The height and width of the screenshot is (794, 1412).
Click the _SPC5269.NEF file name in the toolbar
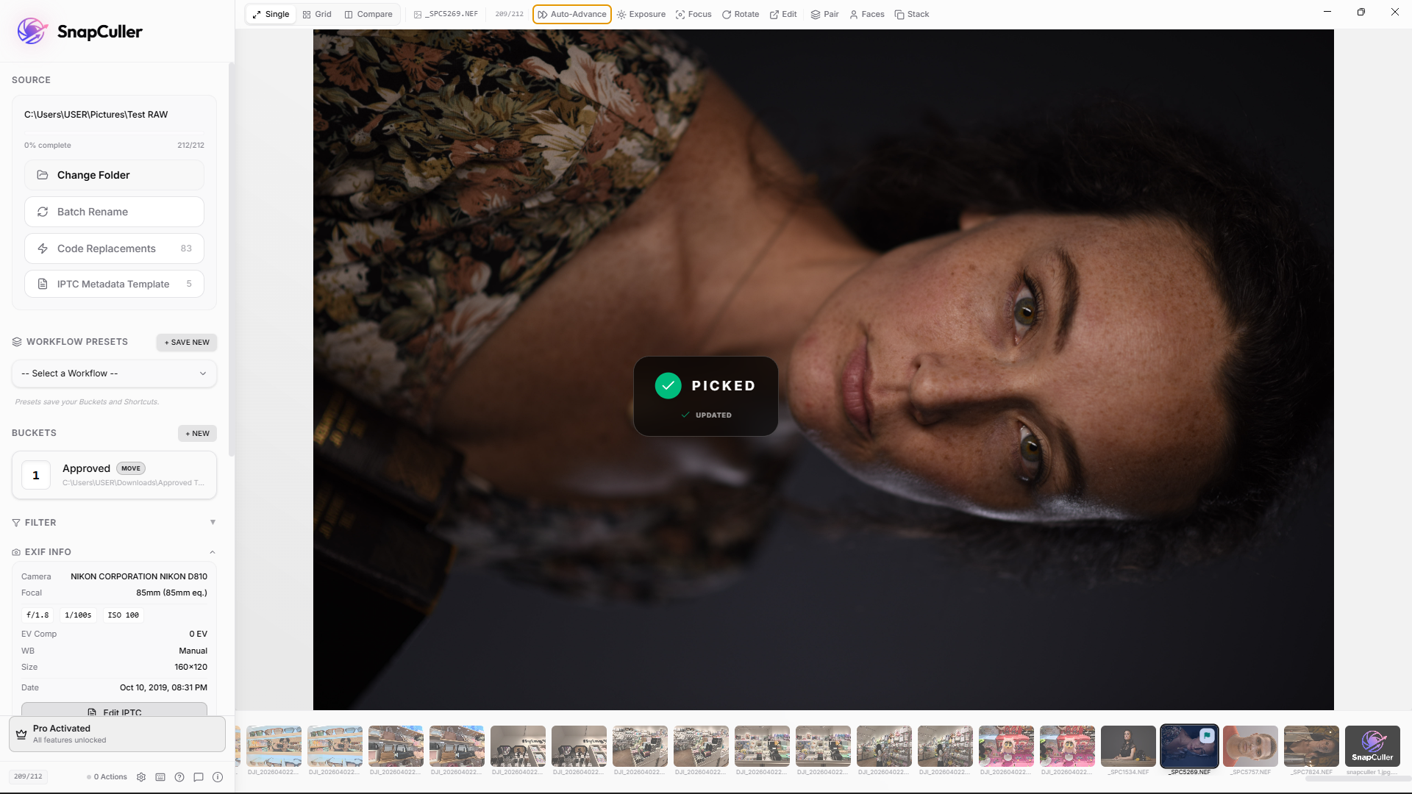point(452,14)
